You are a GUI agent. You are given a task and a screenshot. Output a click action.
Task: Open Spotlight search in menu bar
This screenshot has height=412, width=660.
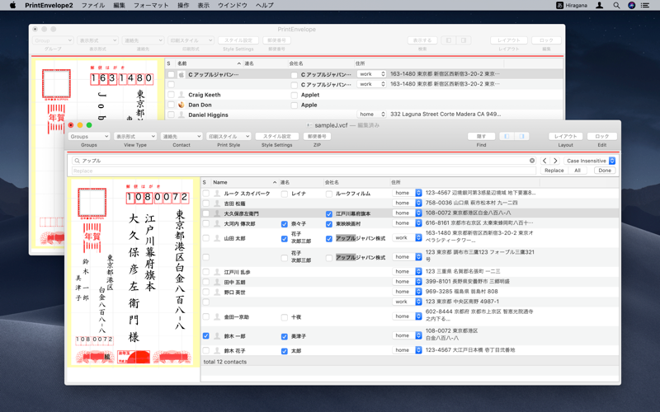616,6
